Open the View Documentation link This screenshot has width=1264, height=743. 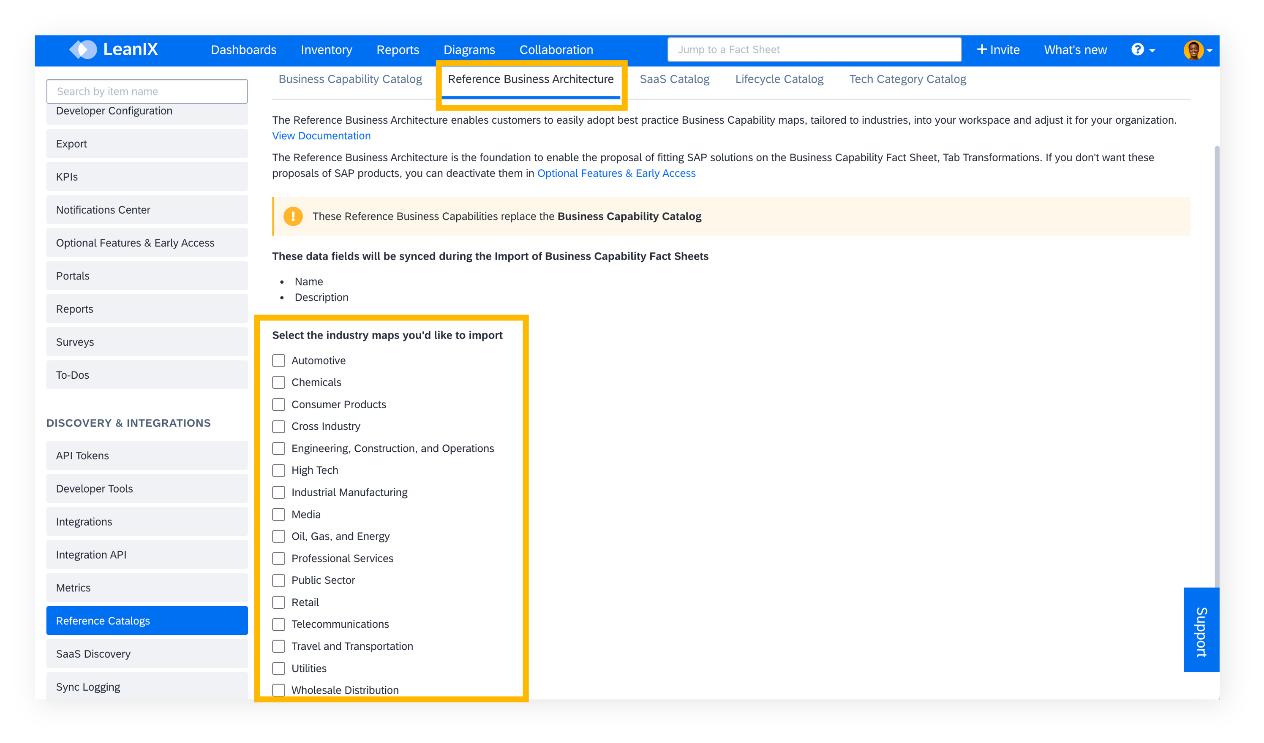click(321, 136)
